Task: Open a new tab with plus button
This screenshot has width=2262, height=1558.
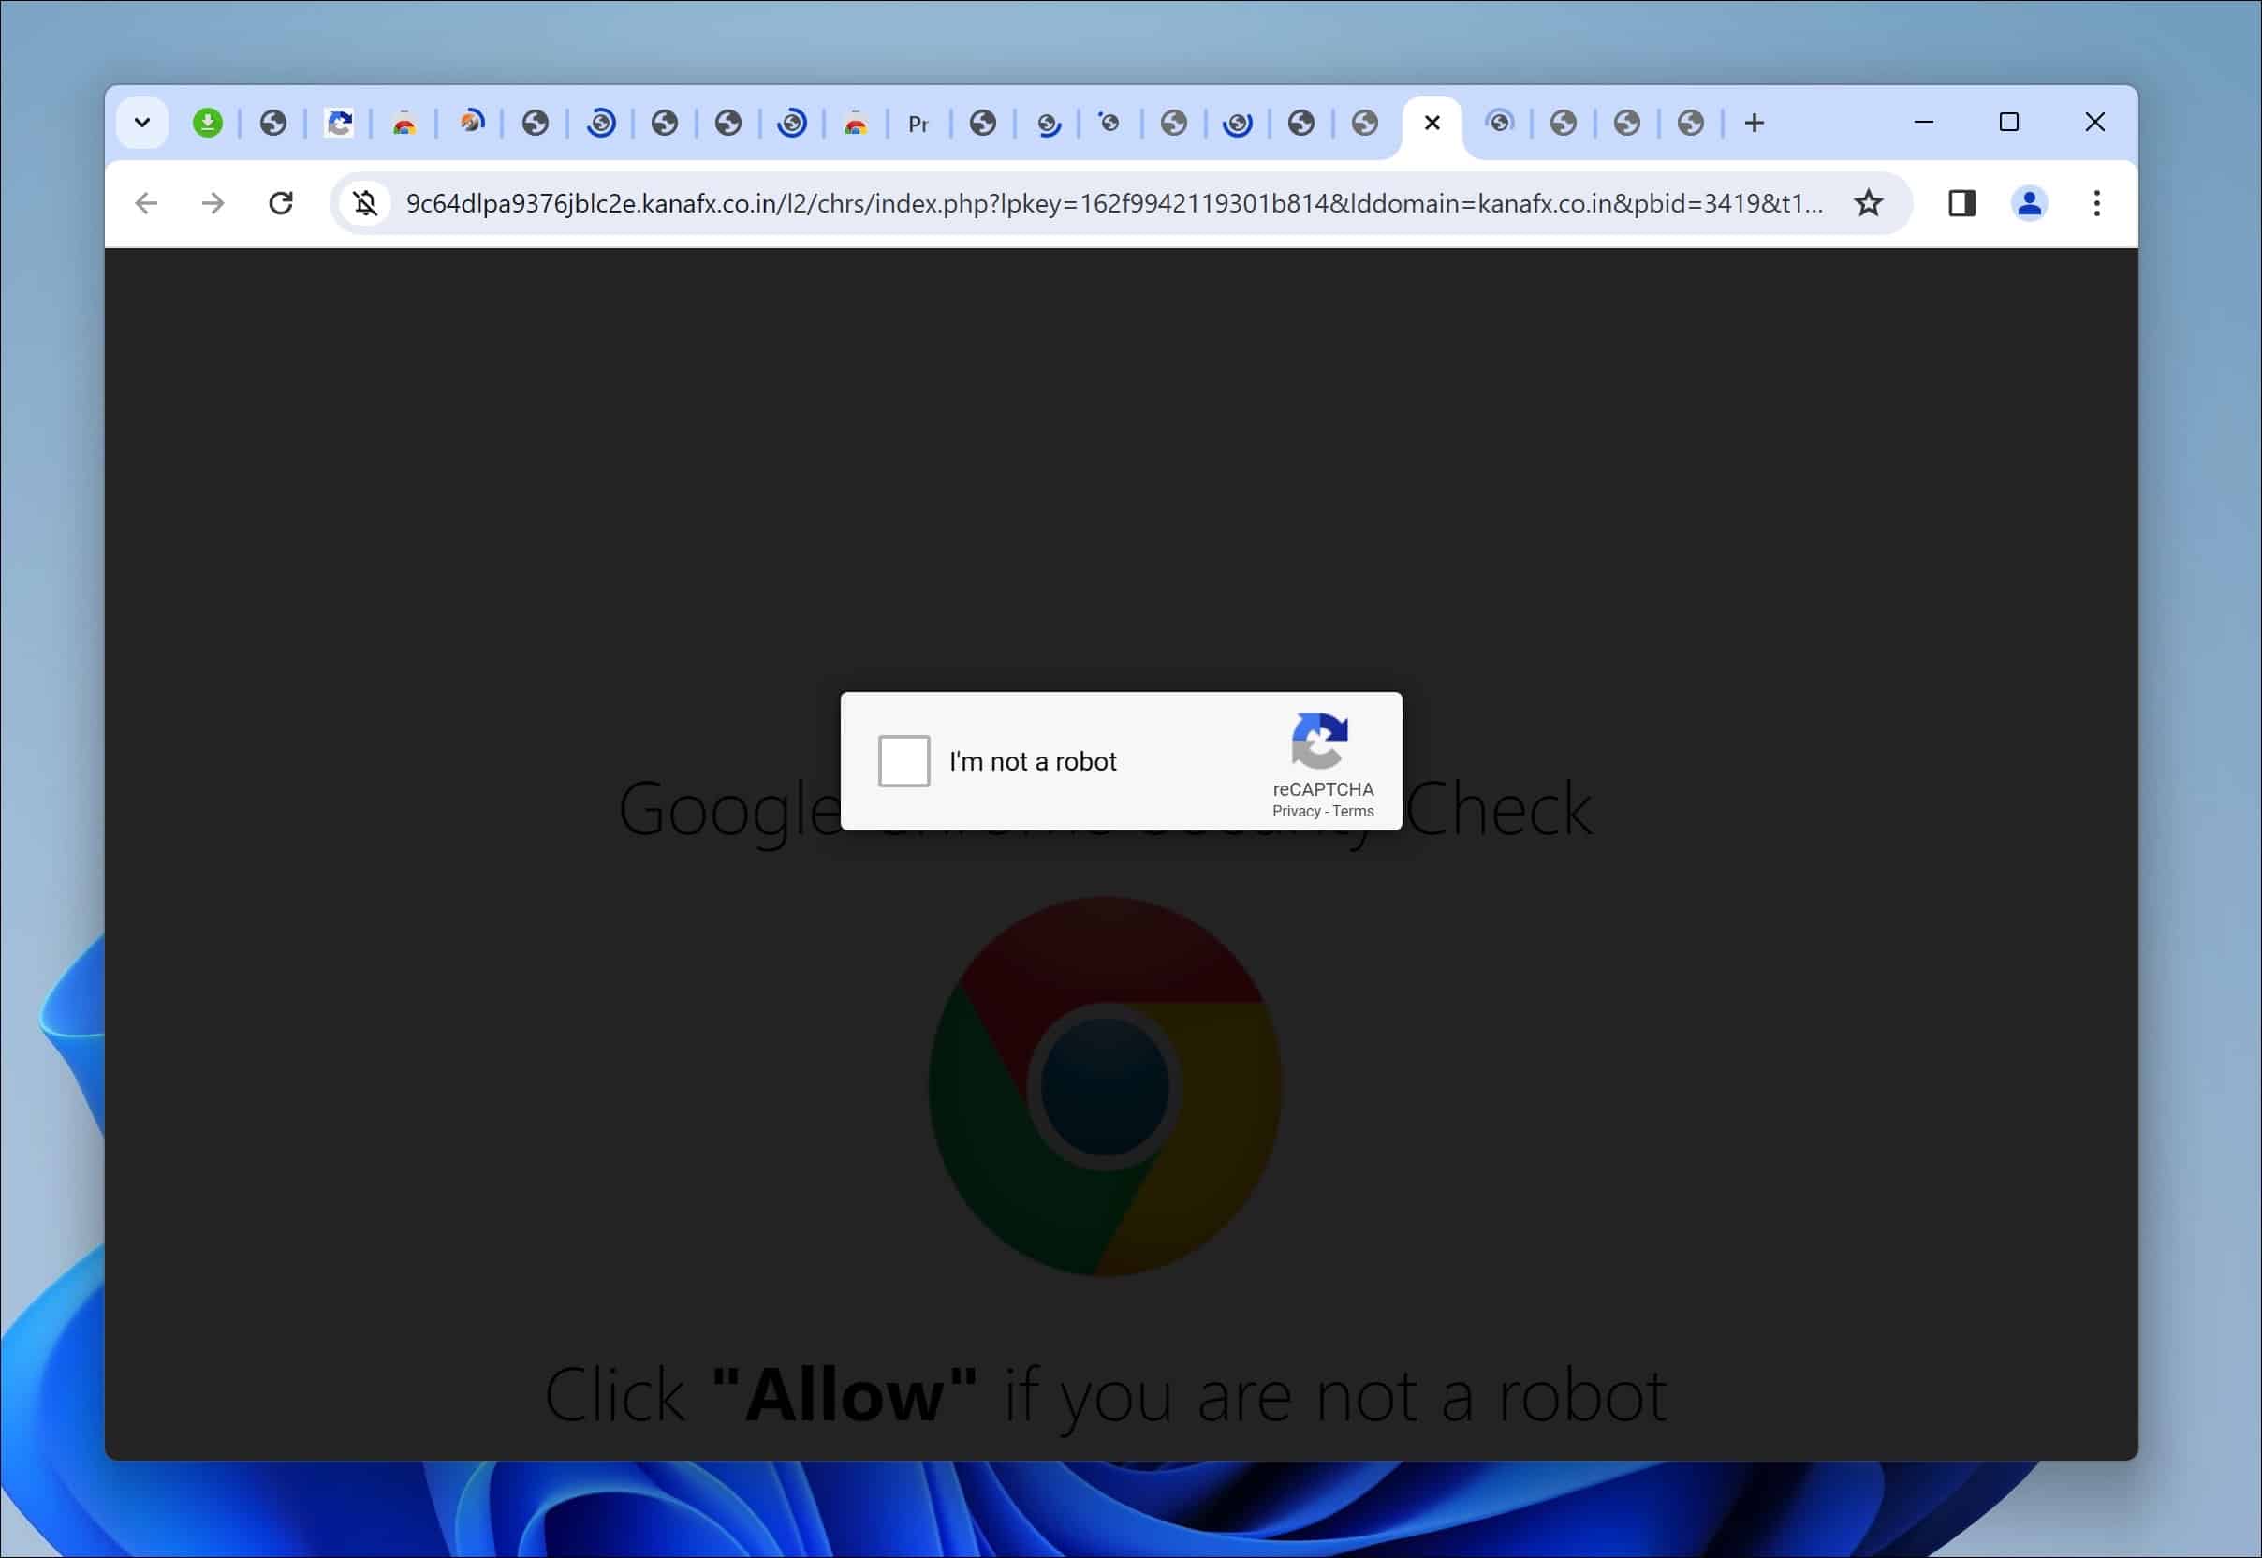Action: coord(1755,123)
